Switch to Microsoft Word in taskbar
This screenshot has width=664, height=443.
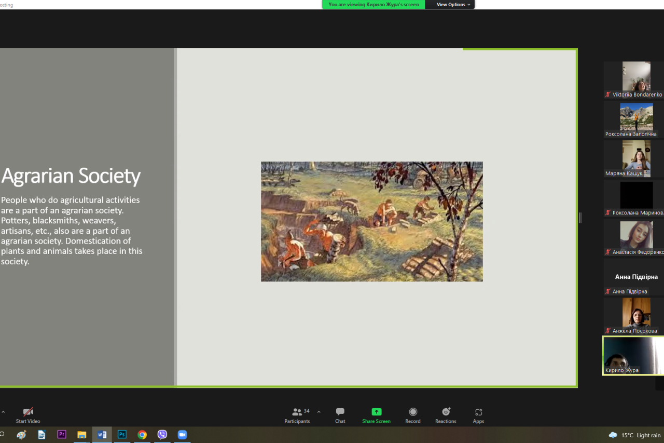click(x=102, y=435)
